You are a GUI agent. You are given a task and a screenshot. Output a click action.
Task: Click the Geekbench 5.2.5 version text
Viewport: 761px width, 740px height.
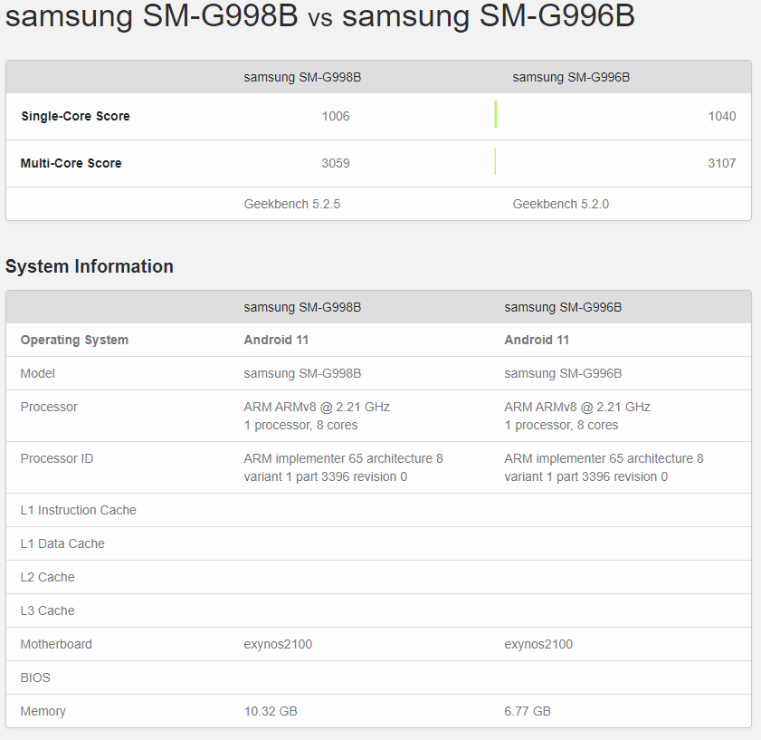[291, 204]
